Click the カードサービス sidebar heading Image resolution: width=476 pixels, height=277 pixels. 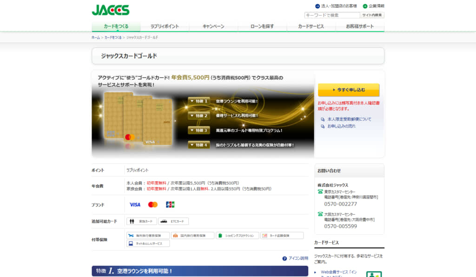click(x=326, y=243)
